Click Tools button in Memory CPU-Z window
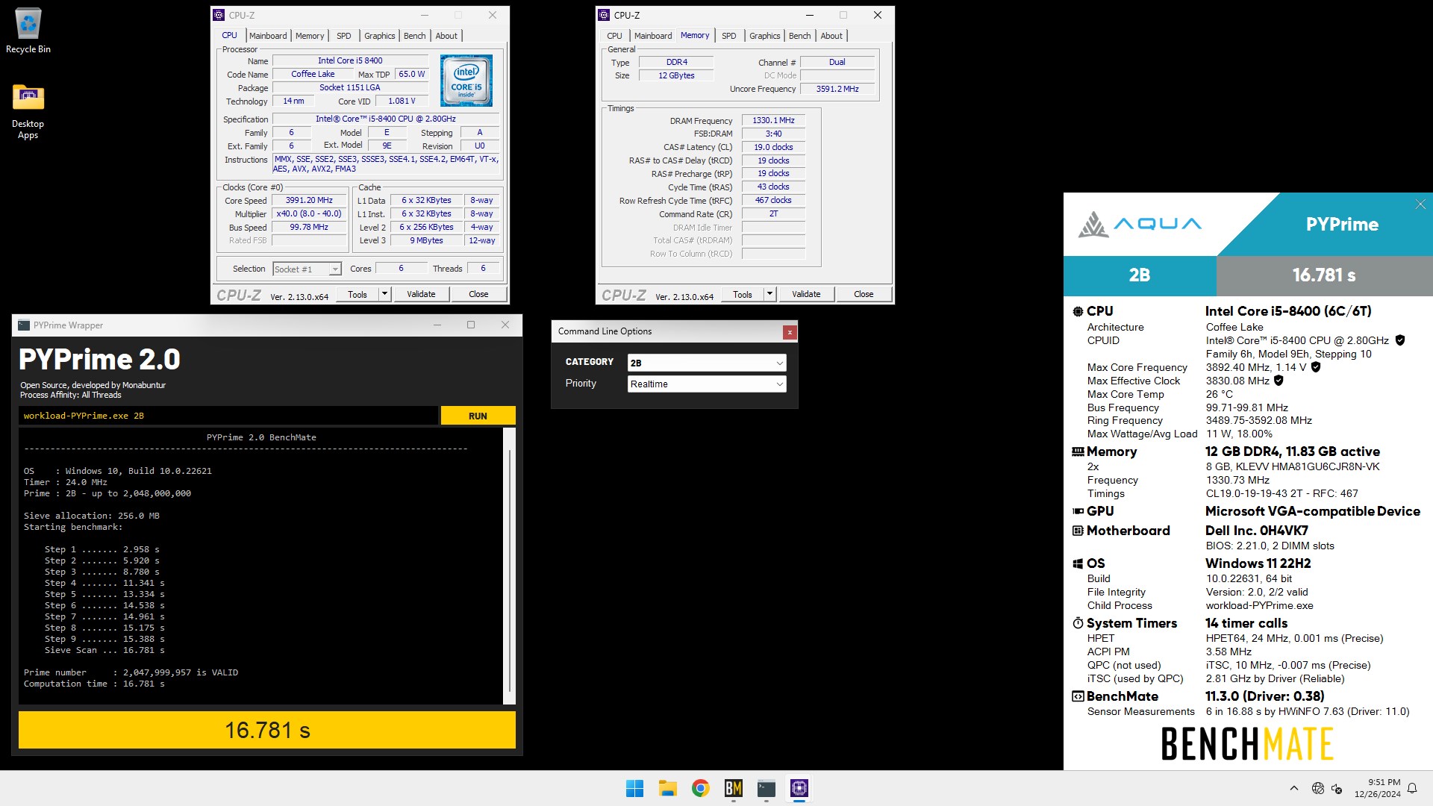 point(743,294)
